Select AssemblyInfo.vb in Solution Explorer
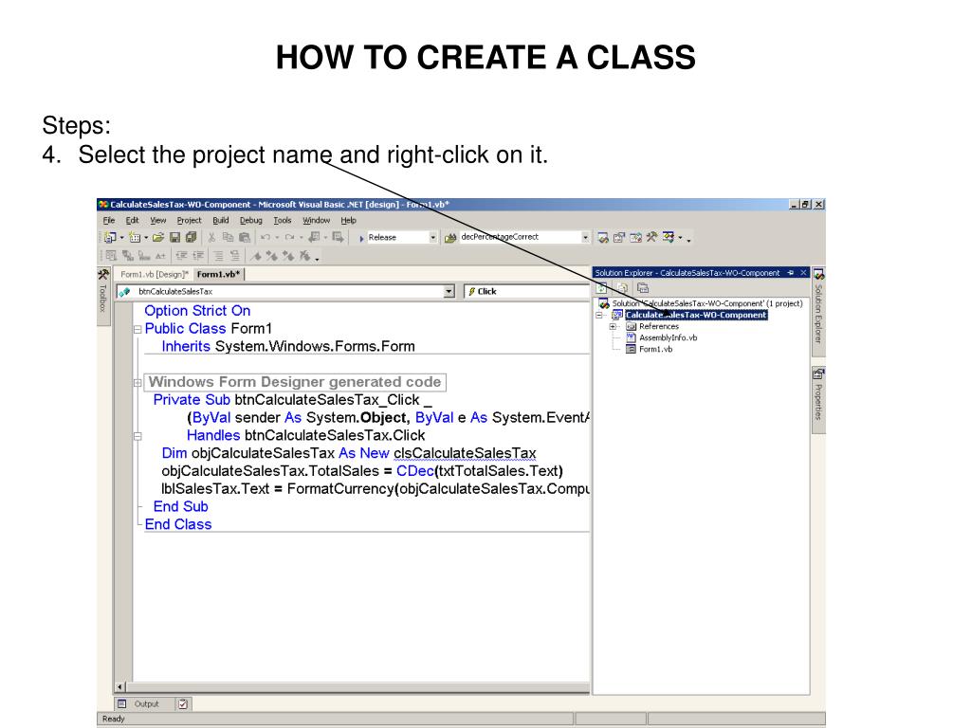Viewport: 971px width, 728px height. 668,337
